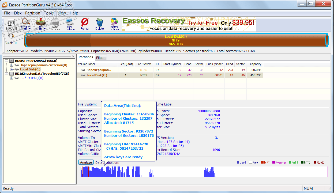
Task: Go to the next disk with the orange arrow
Action: tap(13, 36)
